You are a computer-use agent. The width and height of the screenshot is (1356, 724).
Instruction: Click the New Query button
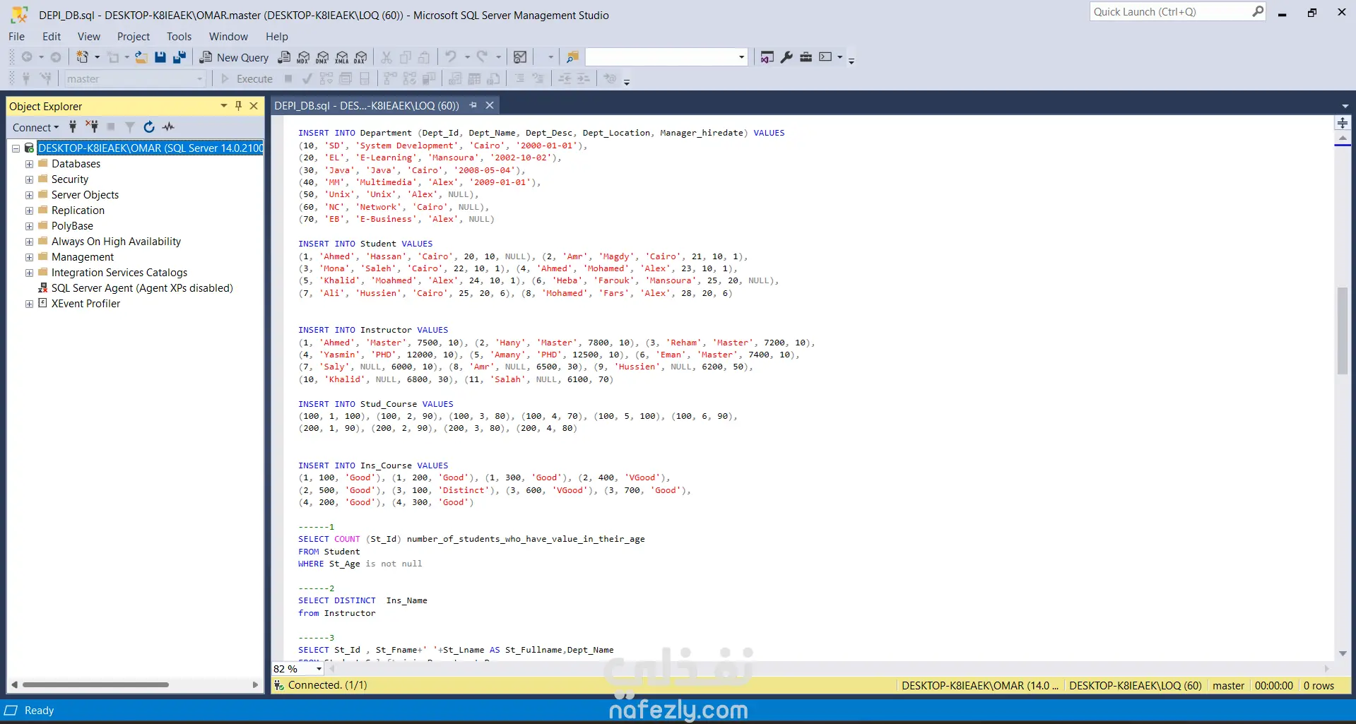234,57
